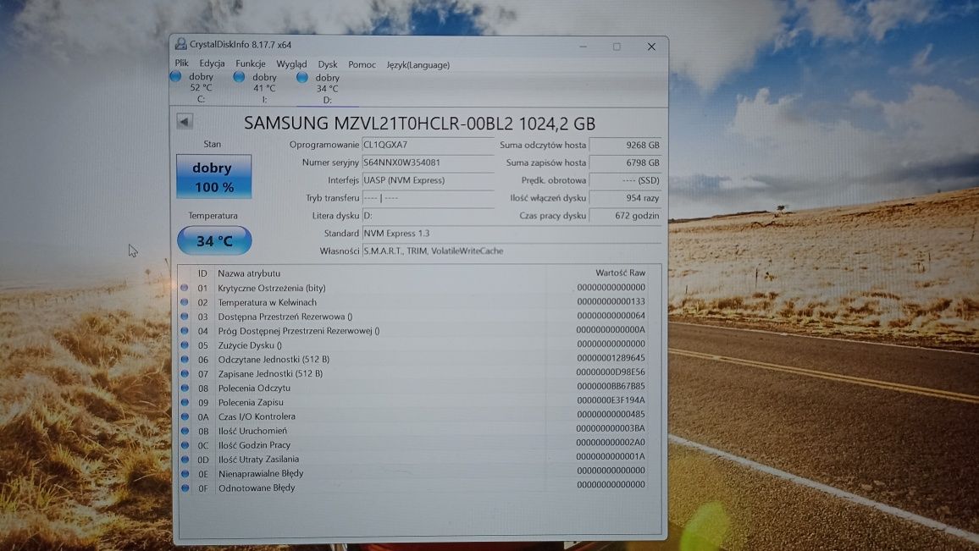Click the Litera dysku field D:
Screen dimensions: 979x551
point(428,215)
